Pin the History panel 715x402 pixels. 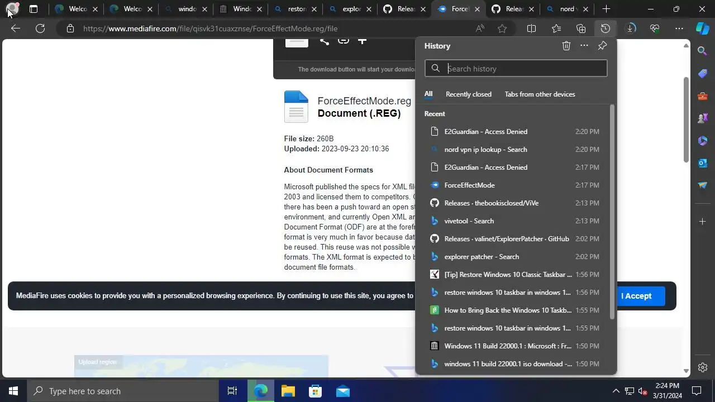click(x=602, y=46)
